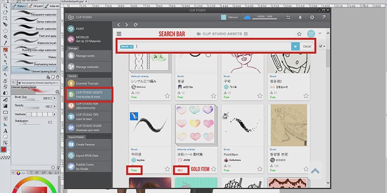Open the profile dropdown chevron

[x=320, y=33]
